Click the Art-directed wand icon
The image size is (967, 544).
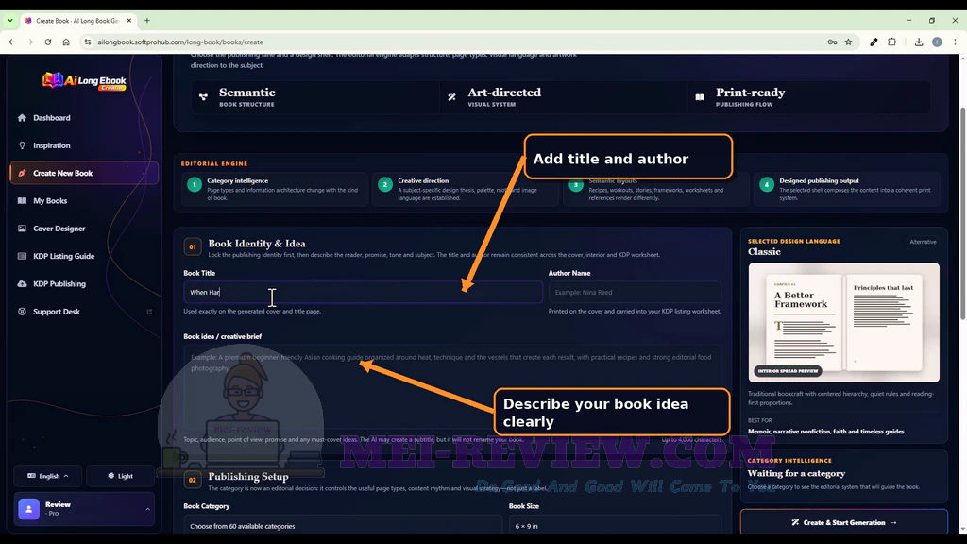tap(452, 97)
